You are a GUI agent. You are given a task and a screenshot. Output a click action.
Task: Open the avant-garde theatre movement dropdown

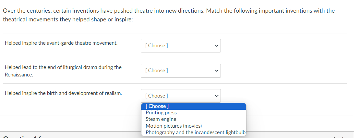[x=180, y=46]
